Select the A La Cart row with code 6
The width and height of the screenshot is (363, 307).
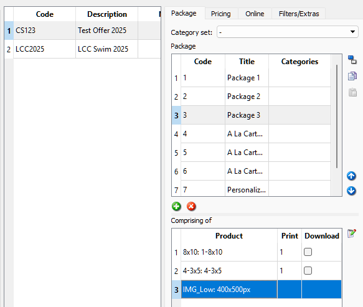coord(252,171)
